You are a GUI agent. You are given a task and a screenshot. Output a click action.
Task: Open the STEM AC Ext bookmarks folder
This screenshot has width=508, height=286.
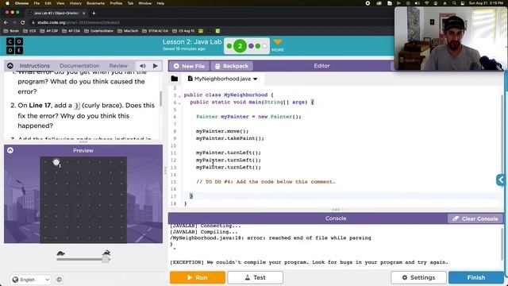click(156, 31)
